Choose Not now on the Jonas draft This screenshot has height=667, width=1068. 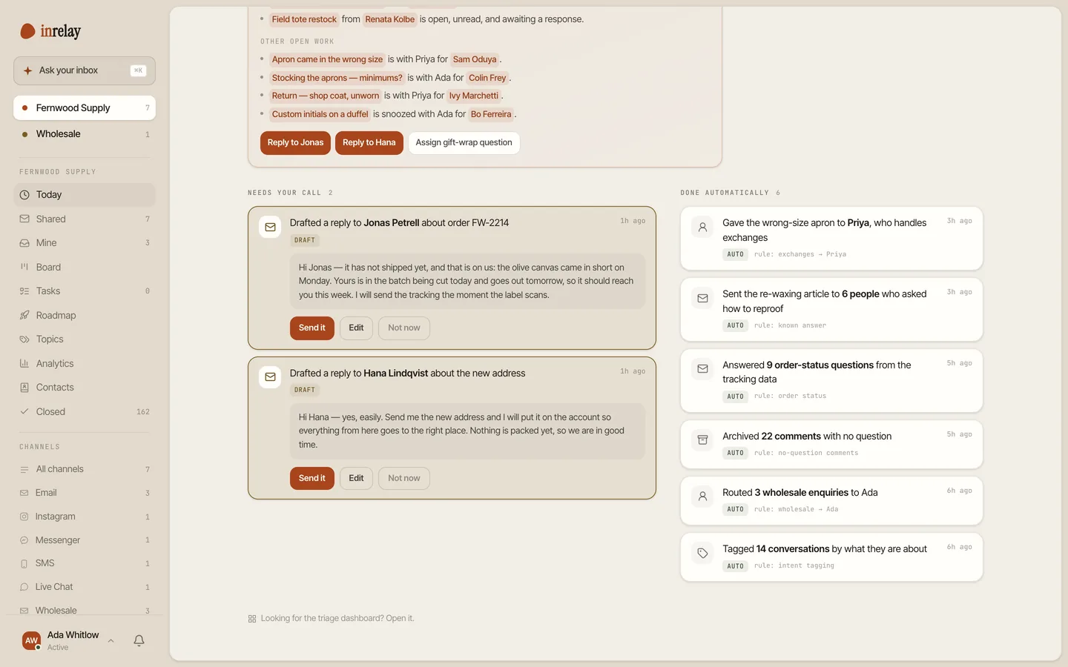point(403,328)
